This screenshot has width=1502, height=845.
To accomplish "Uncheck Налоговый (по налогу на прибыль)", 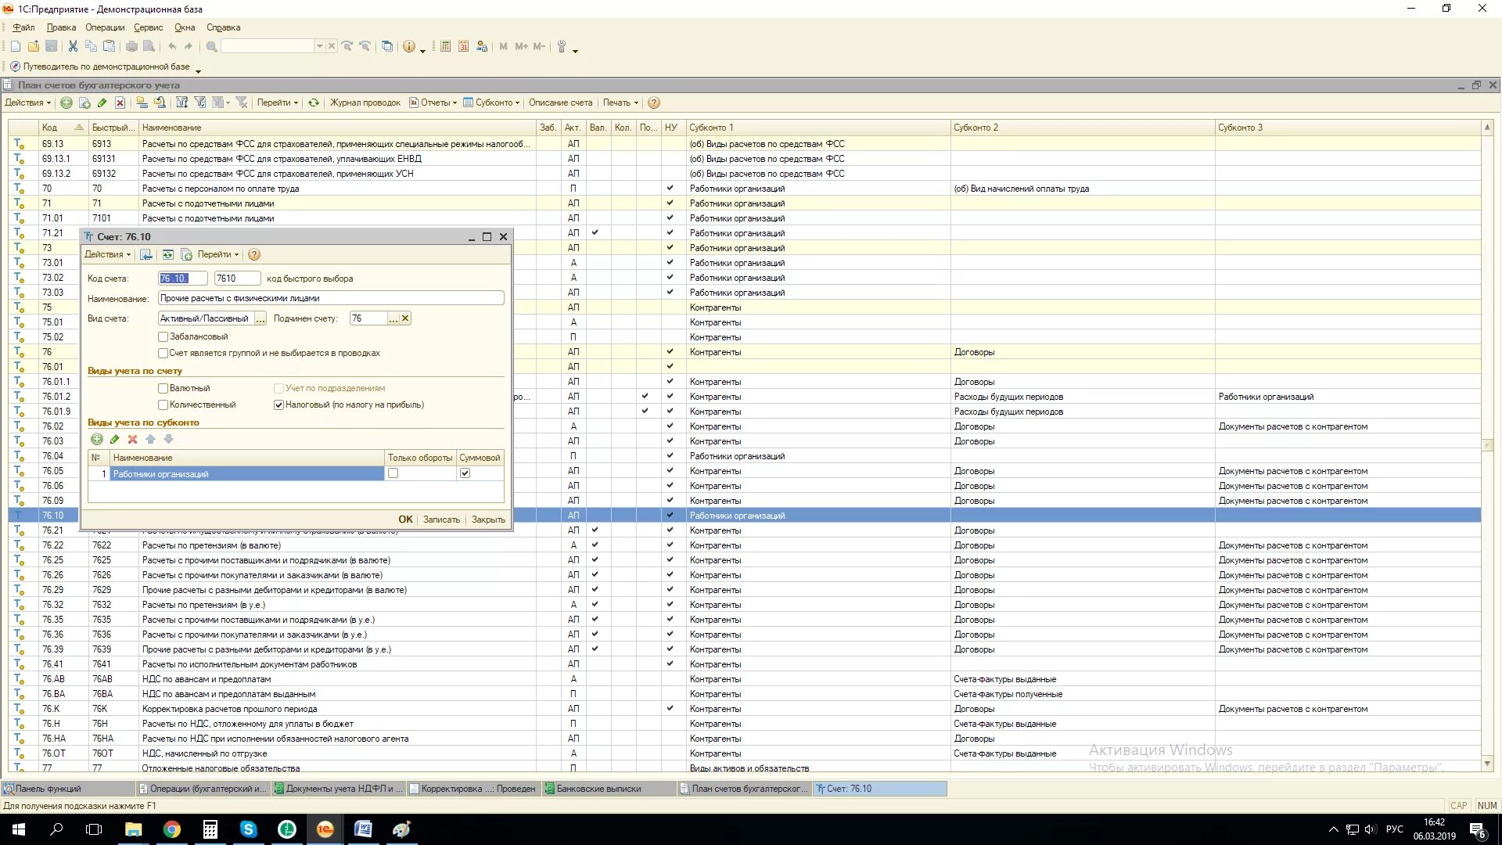I will 278,405.
